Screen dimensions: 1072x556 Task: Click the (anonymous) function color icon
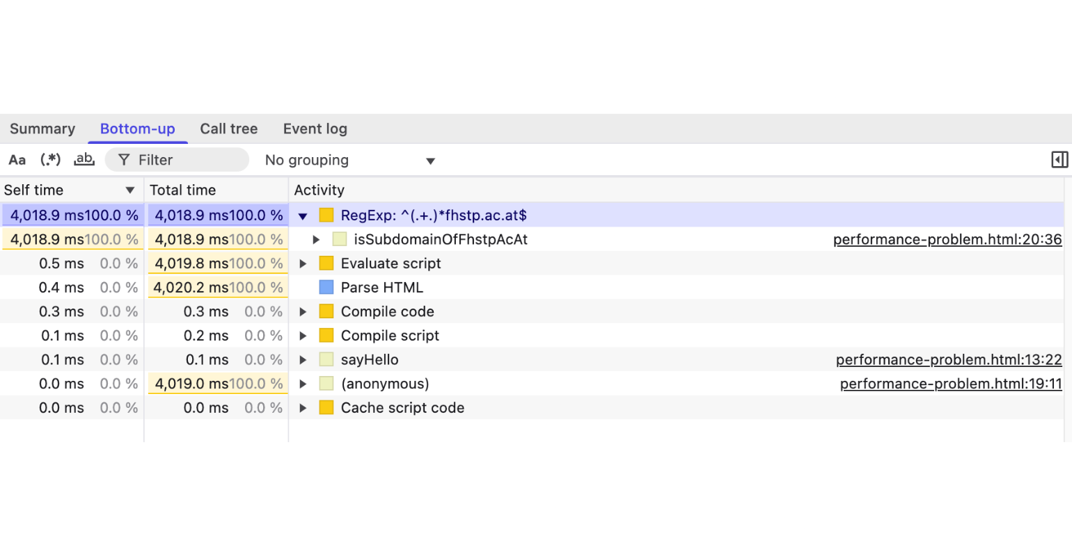pyautogui.click(x=326, y=384)
